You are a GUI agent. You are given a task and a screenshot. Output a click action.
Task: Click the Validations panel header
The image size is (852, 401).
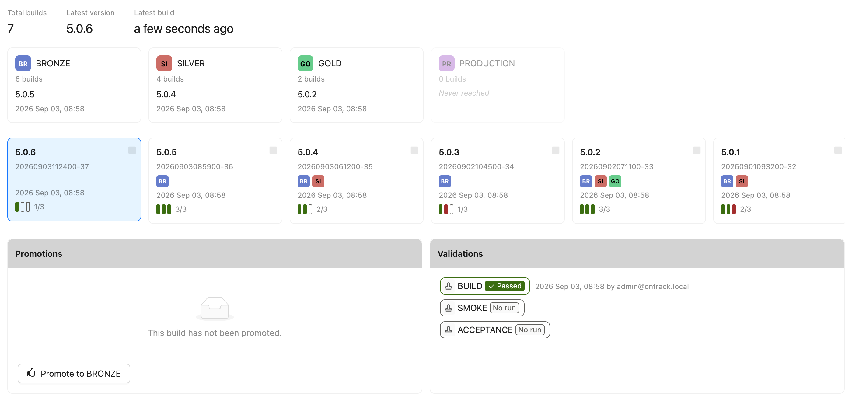(637, 253)
